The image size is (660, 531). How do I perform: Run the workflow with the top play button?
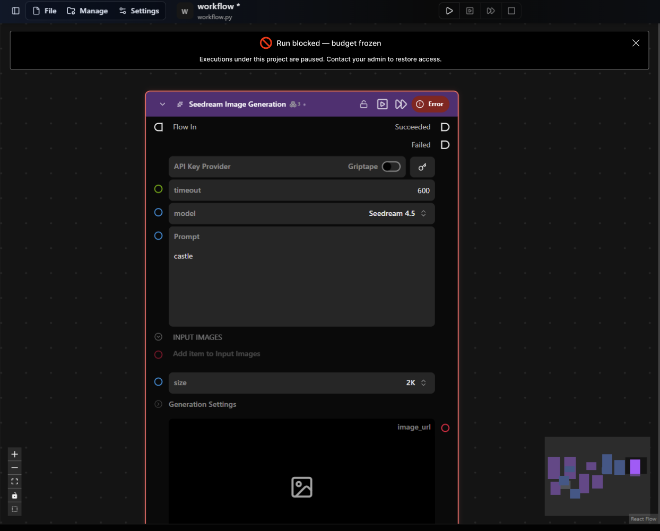(449, 11)
